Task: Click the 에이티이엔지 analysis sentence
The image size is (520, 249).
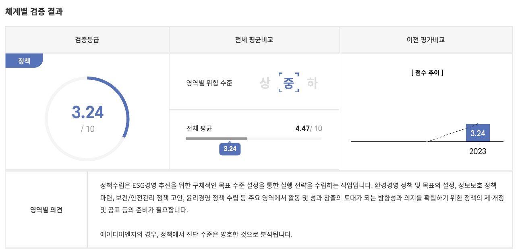Action: 196,234
